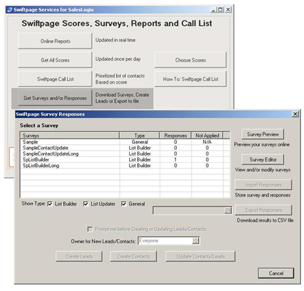Toggle the List Builder show type checkbox
Image resolution: width=304 pixels, height=291 pixels.
click(x=50, y=204)
